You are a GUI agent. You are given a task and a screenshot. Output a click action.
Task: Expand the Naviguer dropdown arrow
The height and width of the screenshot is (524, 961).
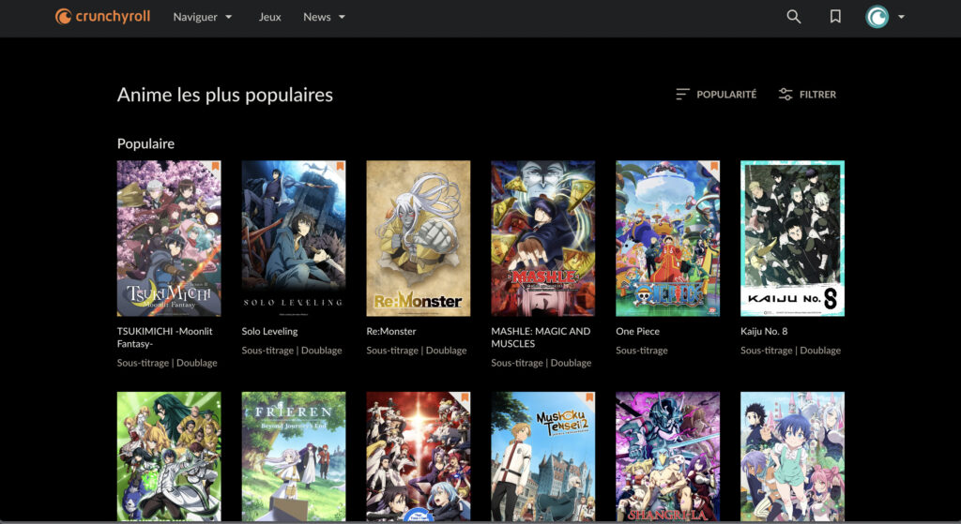[x=229, y=17]
